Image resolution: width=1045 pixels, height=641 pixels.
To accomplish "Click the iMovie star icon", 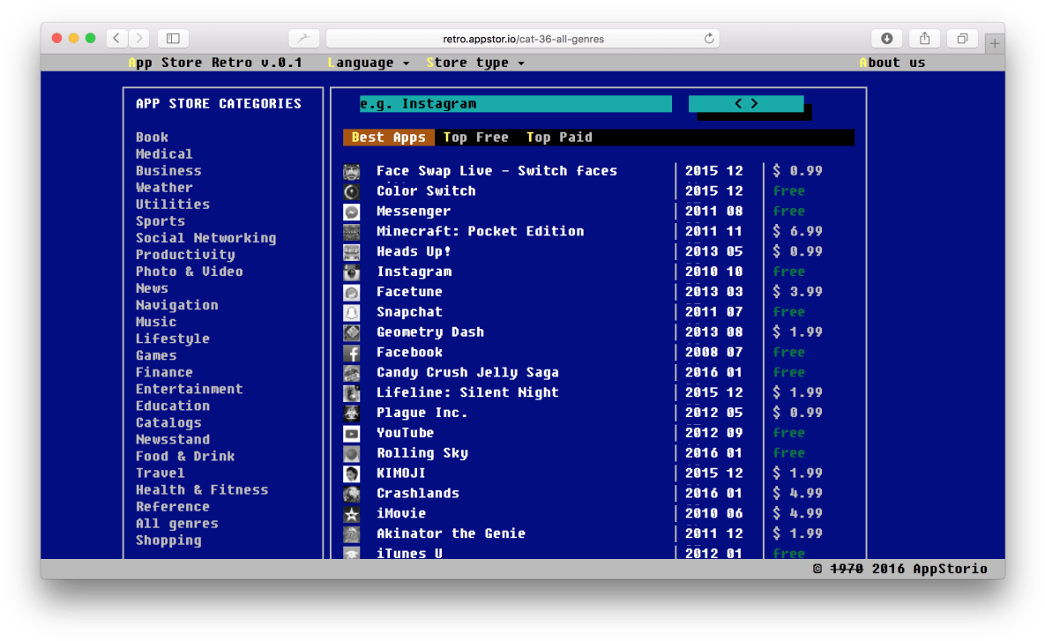I will pyautogui.click(x=351, y=514).
